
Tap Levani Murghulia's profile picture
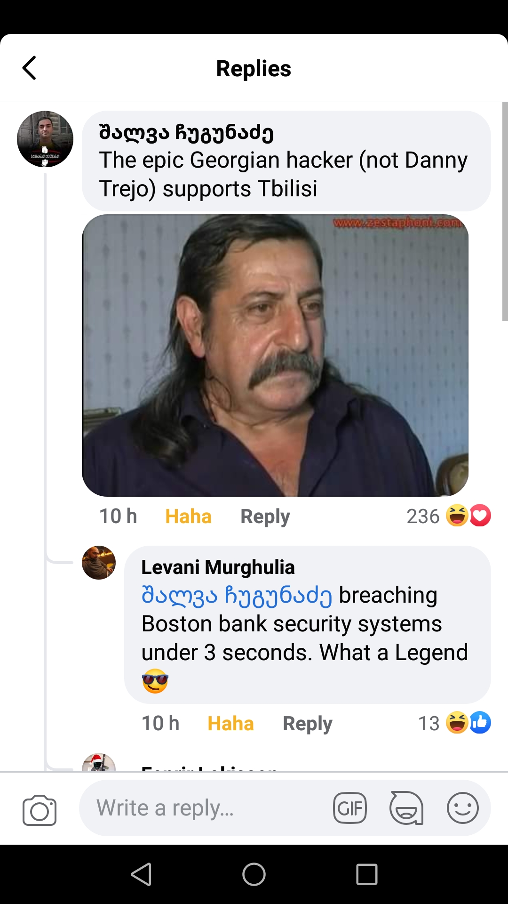click(x=99, y=563)
